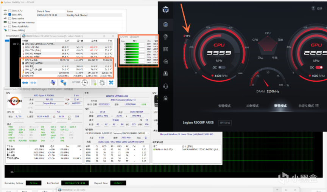Click the HWiNFO clock timer icon
The image size is (327, 192).
tap(84, 82)
